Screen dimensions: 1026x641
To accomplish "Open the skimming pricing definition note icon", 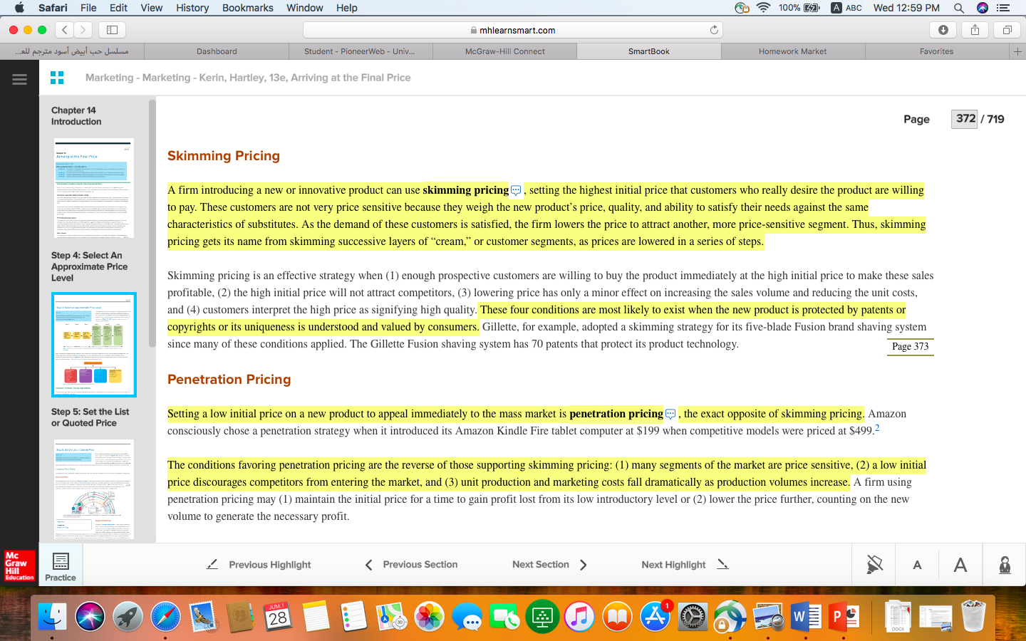I will 516,190.
